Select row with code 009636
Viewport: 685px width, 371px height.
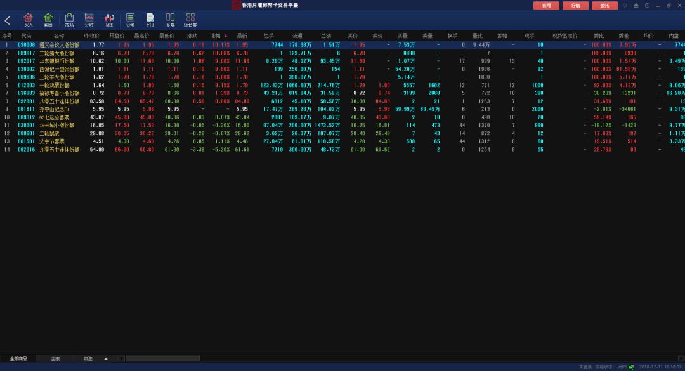coord(342,77)
